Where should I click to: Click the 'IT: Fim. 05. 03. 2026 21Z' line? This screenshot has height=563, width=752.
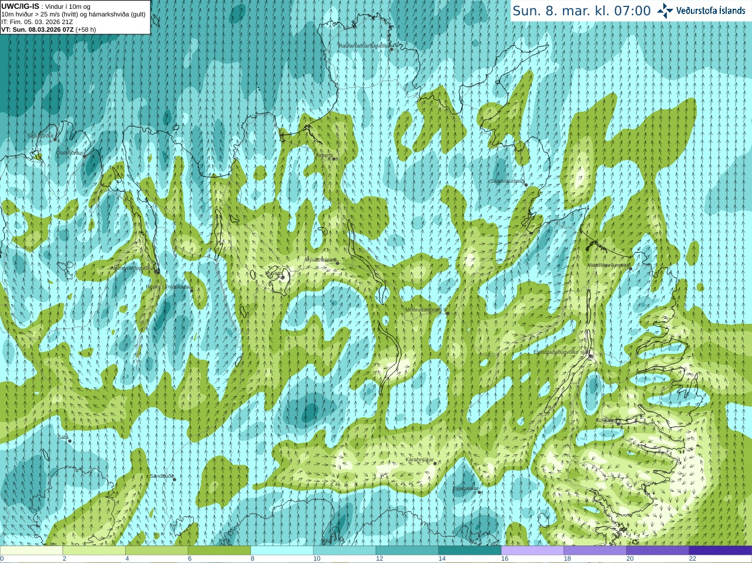click(37, 22)
